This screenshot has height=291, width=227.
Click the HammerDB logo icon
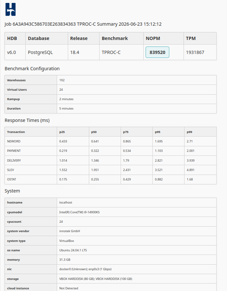[x=10, y=9]
